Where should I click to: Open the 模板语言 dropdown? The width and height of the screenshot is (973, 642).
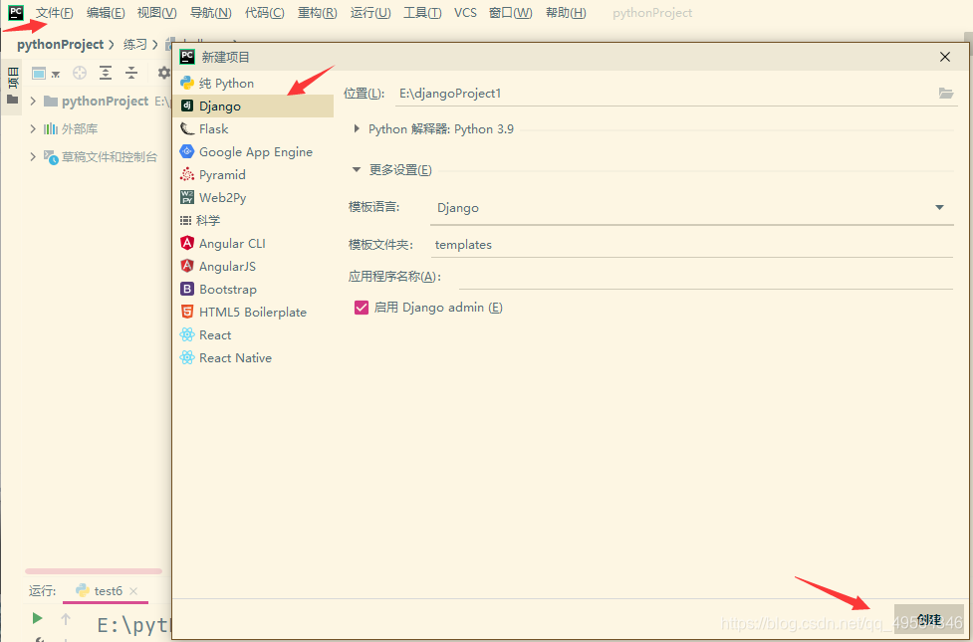(x=692, y=208)
